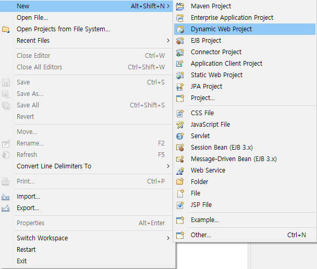
Task: Open the Export... menu entry
Action: pyautogui.click(x=87, y=208)
